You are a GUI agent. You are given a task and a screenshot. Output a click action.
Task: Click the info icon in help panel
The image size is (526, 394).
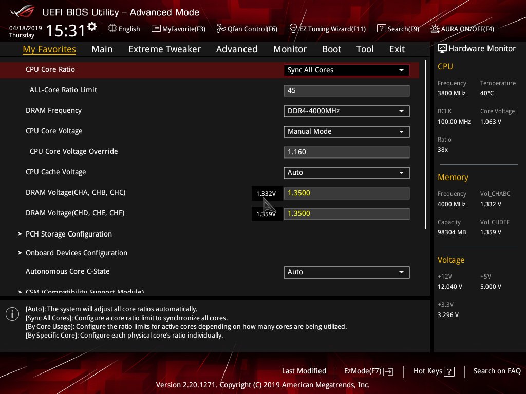pos(12,314)
